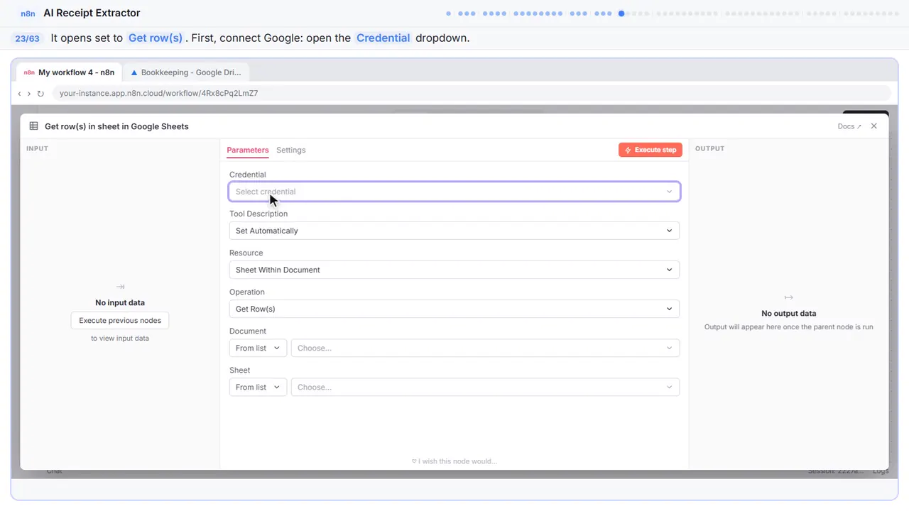Click the No input data message
Image resolution: width=909 pixels, height=511 pixels.
click(x=120, y=303)
